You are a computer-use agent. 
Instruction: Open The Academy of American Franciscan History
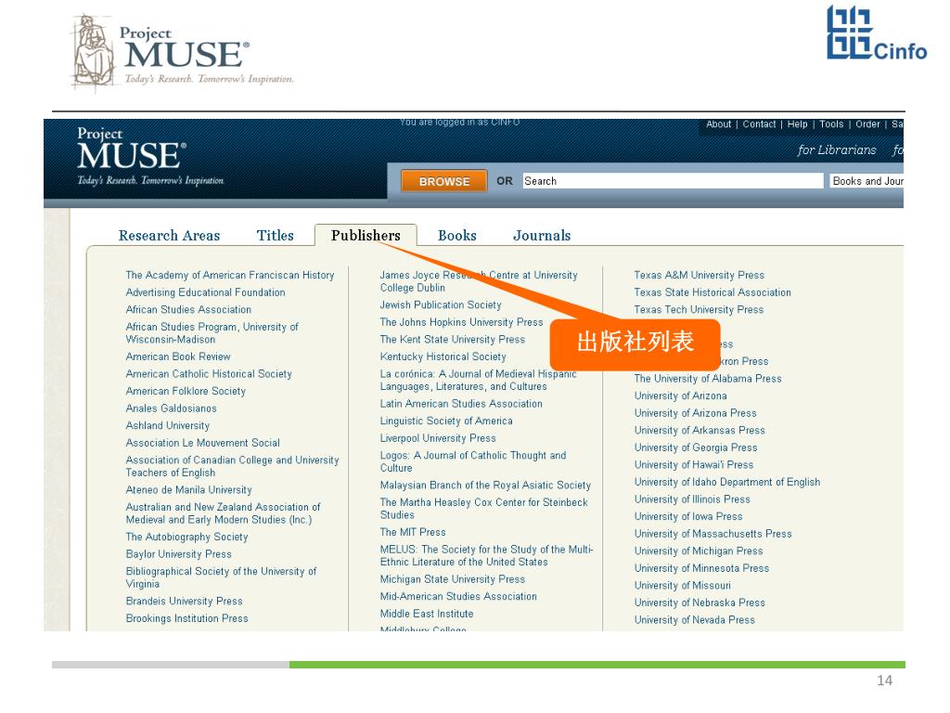230,275
